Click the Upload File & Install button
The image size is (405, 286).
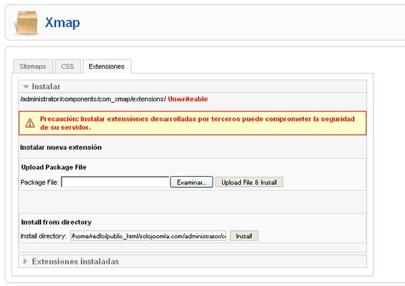click(249, 182)
